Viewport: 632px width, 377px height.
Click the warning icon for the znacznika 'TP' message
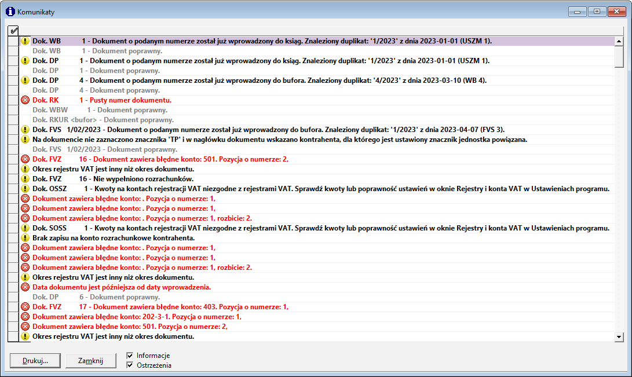click(x=25, y=140)
